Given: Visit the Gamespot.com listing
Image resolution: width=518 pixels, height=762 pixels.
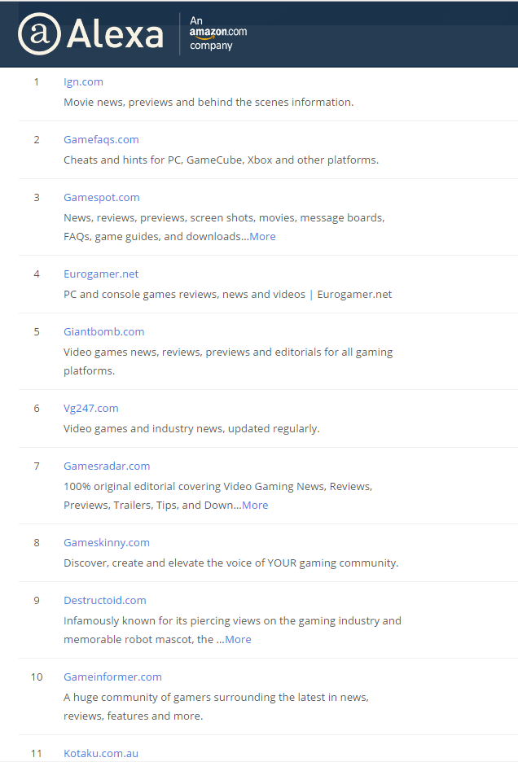Looking at the screenshot, I should click(x=101, y=197).
